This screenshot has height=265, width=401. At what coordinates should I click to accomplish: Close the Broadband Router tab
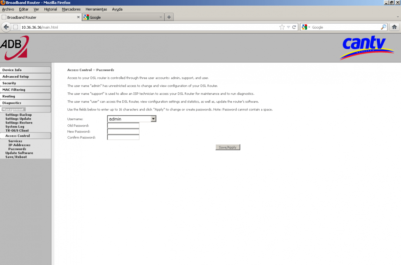click(x=79, y=17)
